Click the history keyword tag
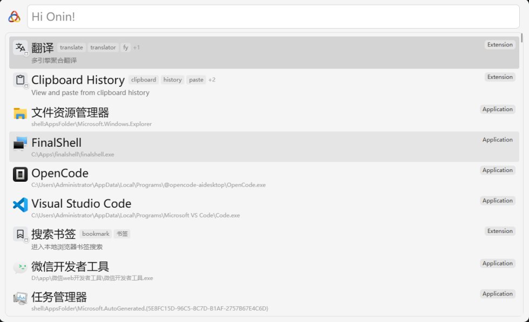 coord(172,80)
